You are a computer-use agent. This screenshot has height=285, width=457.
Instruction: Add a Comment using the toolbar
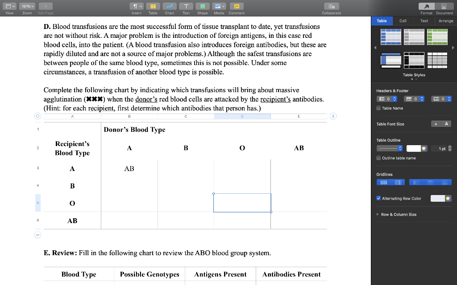(x=237, y=6)
